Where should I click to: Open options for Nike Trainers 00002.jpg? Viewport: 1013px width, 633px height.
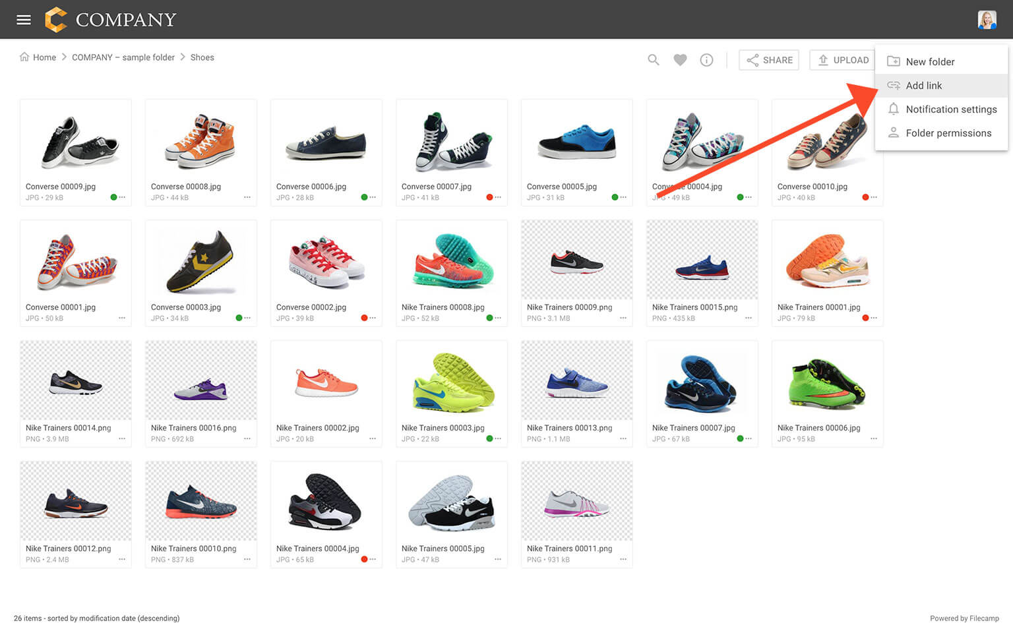(x=373, y=438)
